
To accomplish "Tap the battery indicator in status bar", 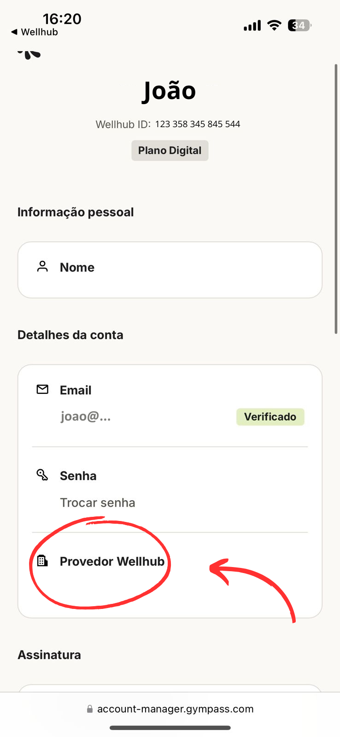I will click(x=299, y=25).
